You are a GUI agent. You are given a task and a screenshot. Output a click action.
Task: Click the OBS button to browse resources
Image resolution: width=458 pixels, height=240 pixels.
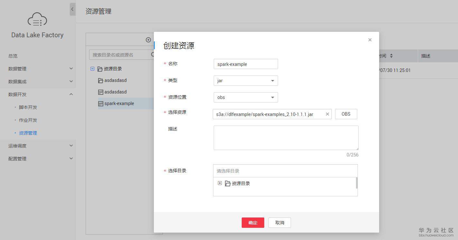pyautogui.click(x=346, y=114)
